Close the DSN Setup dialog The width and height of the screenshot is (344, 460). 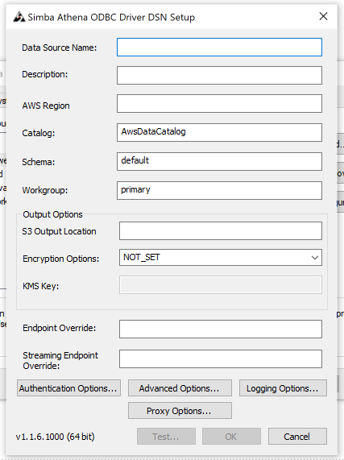(323, 16)
